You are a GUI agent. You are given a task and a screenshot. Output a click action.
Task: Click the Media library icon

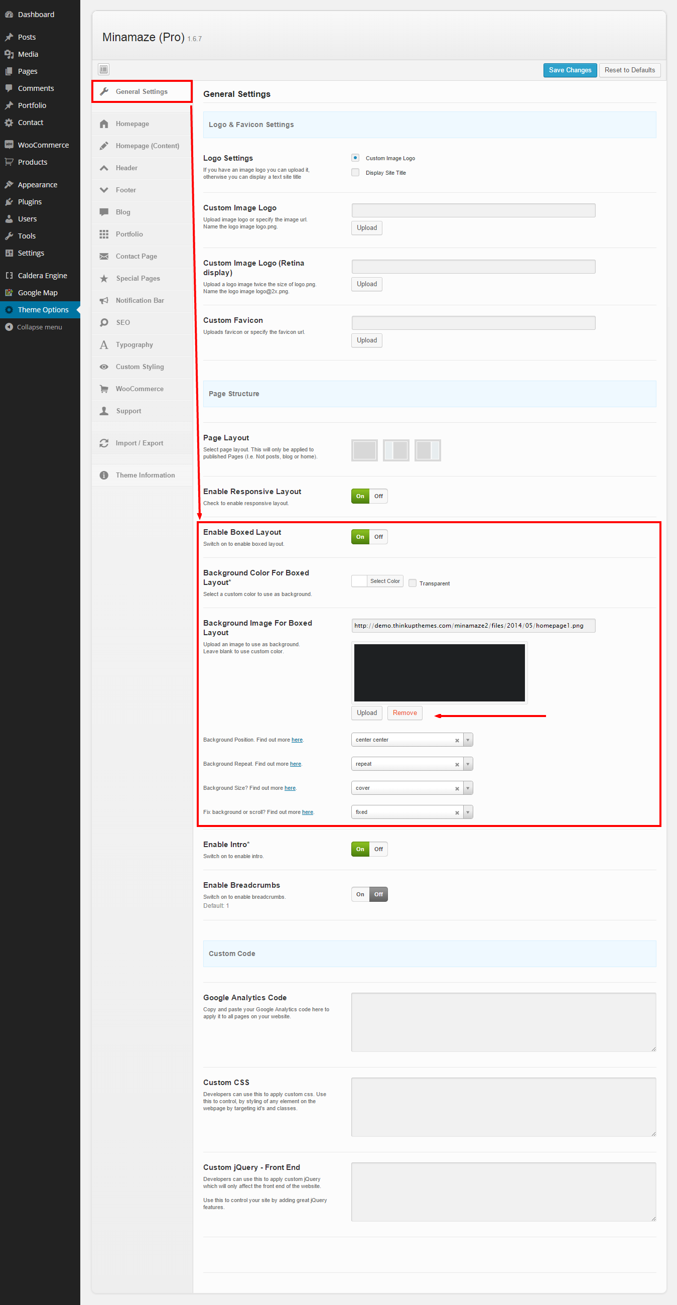click(x=9, y=54)
